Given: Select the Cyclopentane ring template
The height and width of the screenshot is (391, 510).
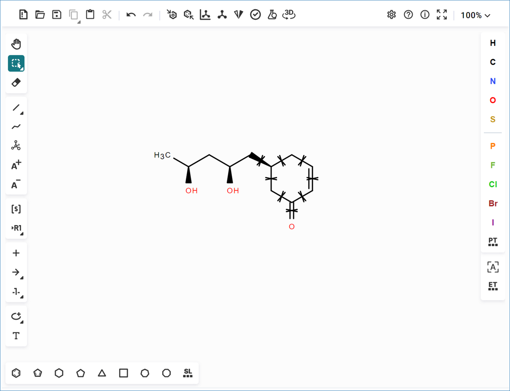Looking at the screenshot, I should tap(80, 373).
